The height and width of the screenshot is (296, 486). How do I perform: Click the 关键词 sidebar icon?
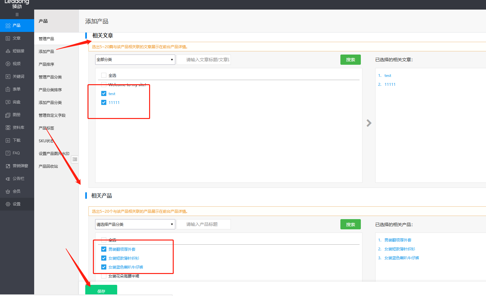click(8, 77)
